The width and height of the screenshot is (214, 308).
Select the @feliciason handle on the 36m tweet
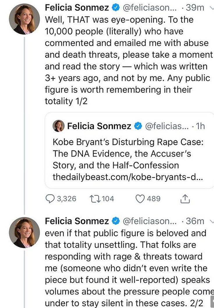pyautogui.click(x=150, y=221)
